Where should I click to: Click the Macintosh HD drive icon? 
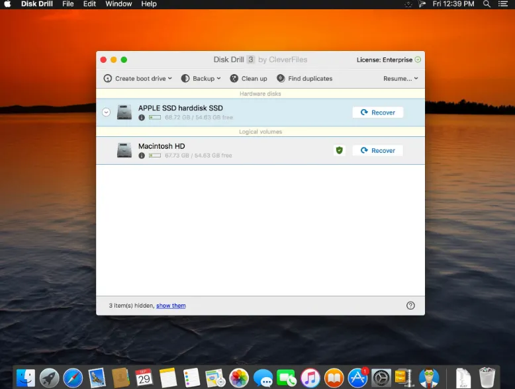tap(124, 150)
